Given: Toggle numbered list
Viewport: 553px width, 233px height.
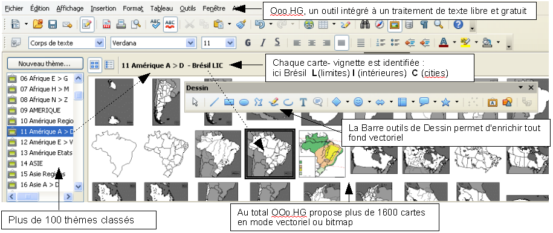Looking at the screenshot, I should (380, 43).
